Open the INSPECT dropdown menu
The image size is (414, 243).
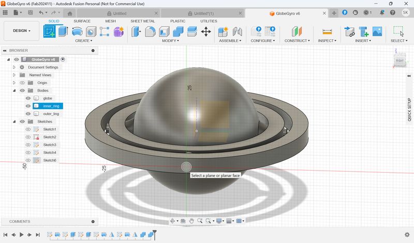pos(327,41)
